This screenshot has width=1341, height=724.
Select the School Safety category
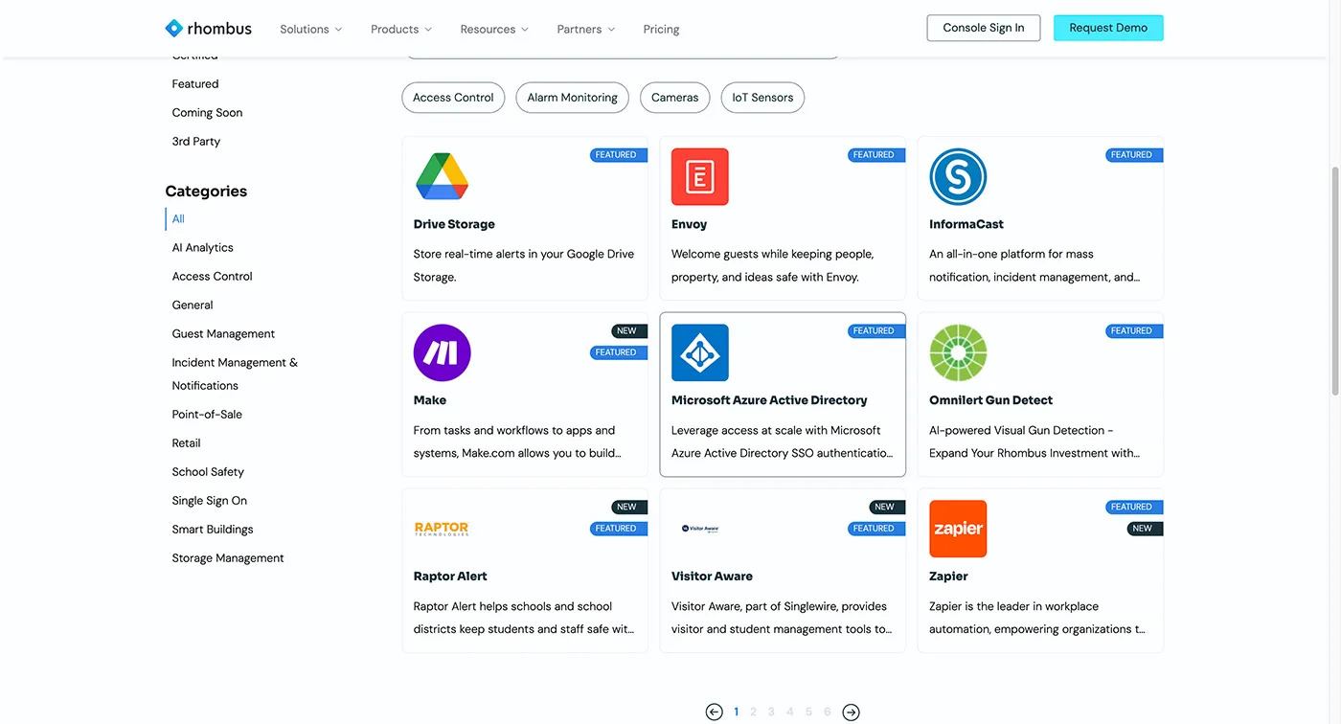[x=208, y=472]
